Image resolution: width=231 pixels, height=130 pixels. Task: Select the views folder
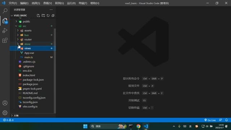[33, 48]
